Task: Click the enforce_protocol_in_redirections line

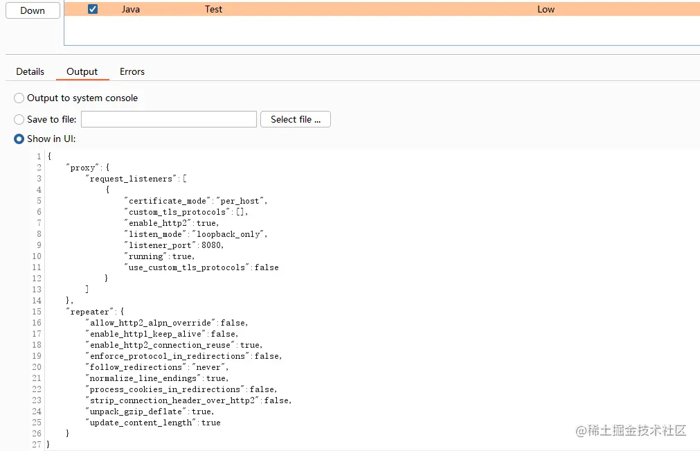Action: (184, 356)
